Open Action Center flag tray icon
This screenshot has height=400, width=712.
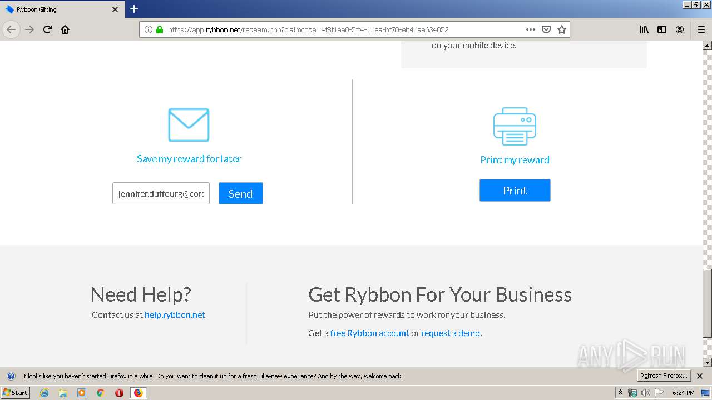[659, 393]
